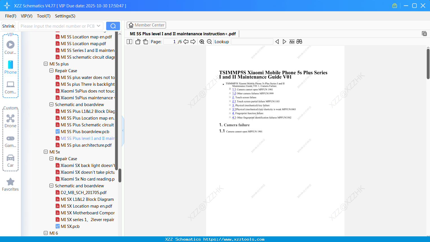Toggle the two-page view layout icon
Viewport: 430px width, 242px height.
tap(129, 42)
